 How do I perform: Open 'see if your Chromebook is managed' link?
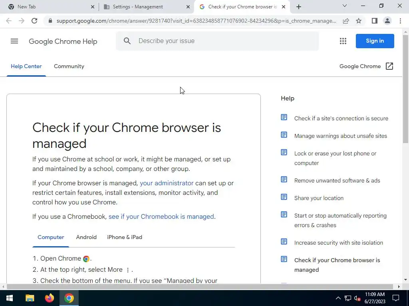161,216
